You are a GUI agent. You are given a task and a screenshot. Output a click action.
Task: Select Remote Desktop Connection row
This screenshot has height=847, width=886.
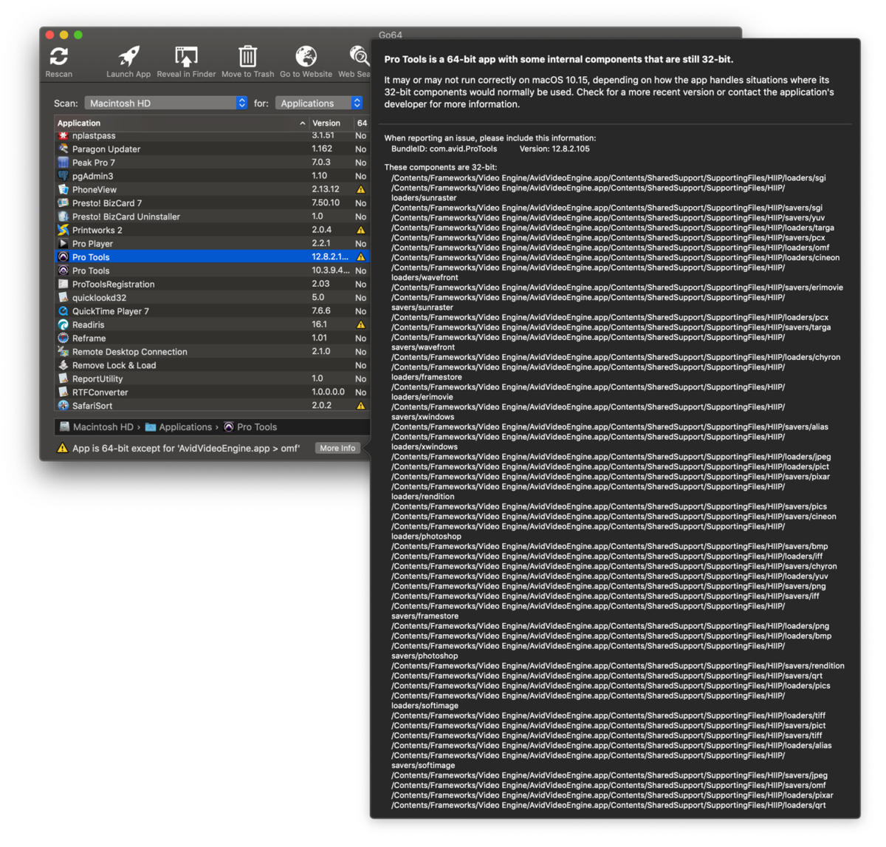point(213,352)
